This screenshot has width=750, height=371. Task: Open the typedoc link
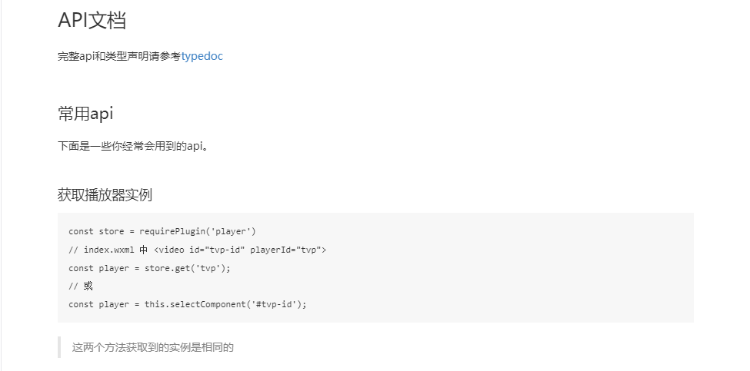coord(202,56)
